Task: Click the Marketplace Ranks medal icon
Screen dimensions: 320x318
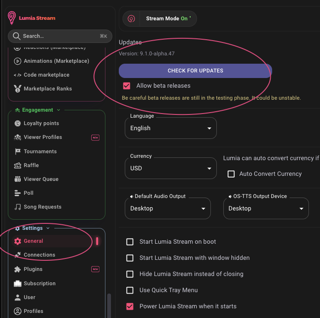Action: pyautogui.click(x=17, y=89)
